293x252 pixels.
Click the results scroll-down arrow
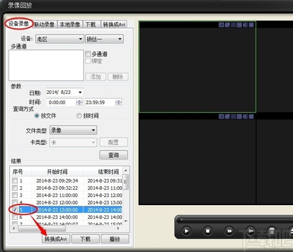126,221
